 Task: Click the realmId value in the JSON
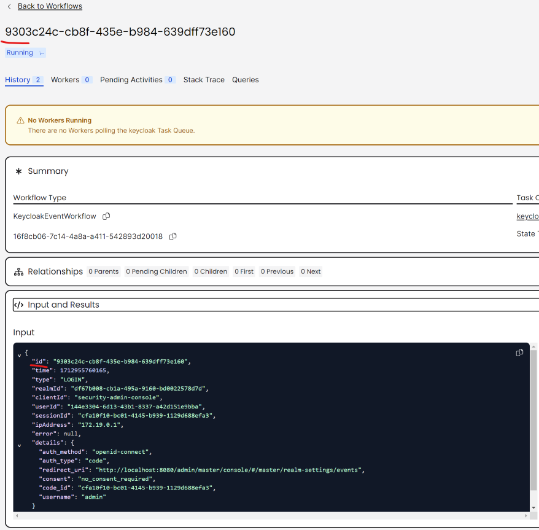[138, 389]
